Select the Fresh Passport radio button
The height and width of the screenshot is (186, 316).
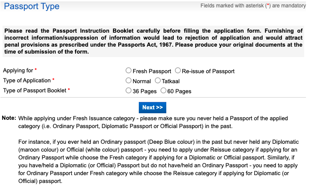[128, 71]
